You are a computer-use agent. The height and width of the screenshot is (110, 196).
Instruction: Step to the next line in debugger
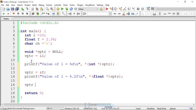(116, 9)
